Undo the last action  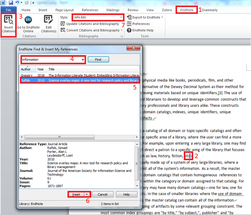[17, 3]
